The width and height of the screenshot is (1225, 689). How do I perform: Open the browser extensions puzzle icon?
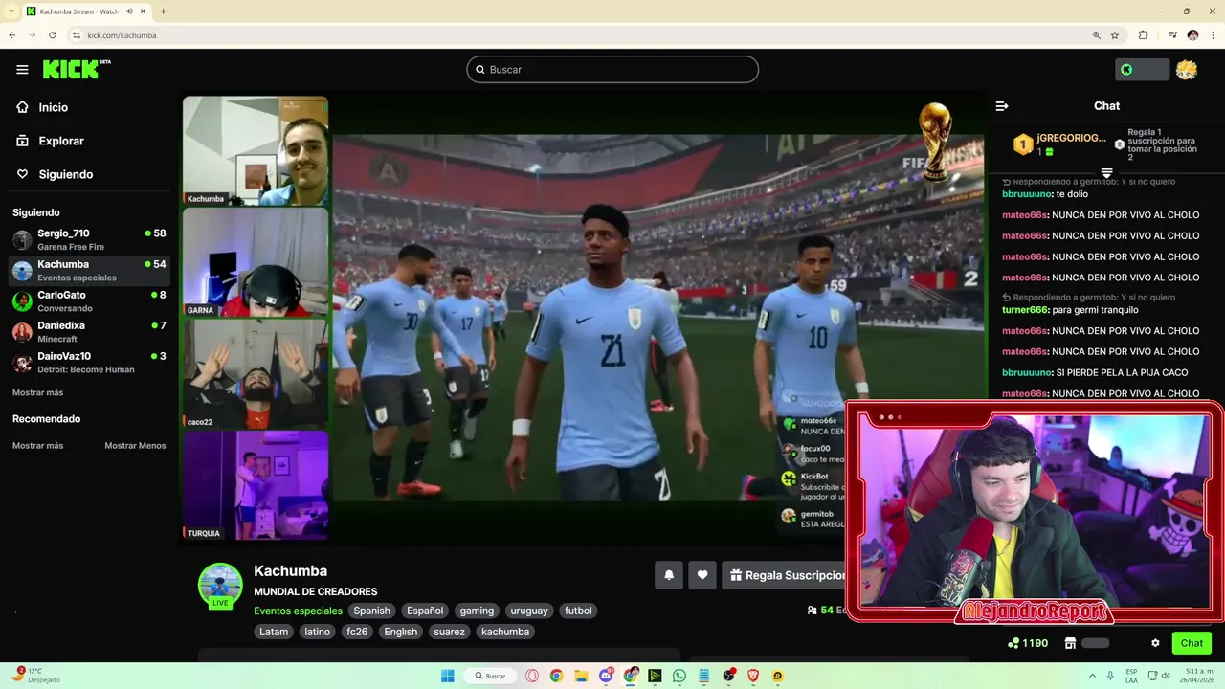coord(1143,35)
